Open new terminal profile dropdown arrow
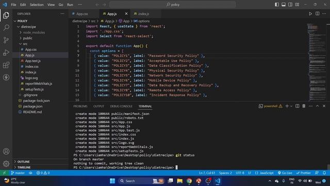This screenshot has height=186, width=330. tap(291, 106)
